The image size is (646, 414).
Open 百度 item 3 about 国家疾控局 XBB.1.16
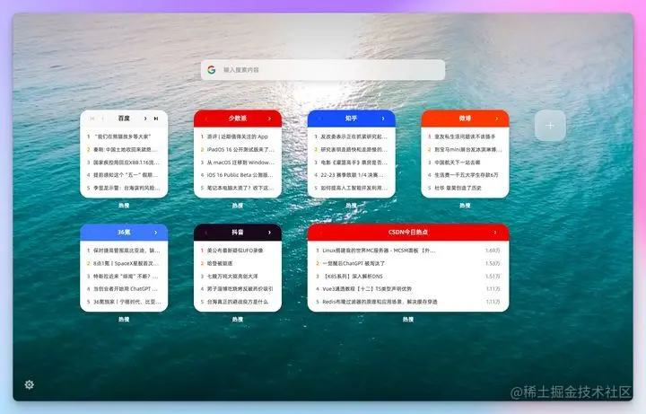pos(123,163)
